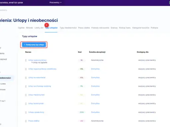This screenshot has width=170, height=127.
Task: Open the Polityka tab
Action: (154, 28)
